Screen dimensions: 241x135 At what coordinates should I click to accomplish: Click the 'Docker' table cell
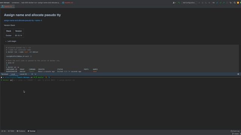tap(9, 35)
